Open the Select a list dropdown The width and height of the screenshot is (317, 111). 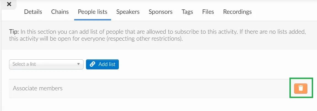click(x=46, y=64)
